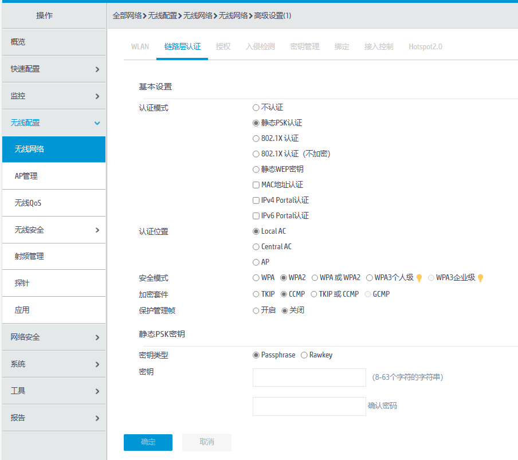Open the 链路层认证 tab
The image size is (518, 460).
182,47
